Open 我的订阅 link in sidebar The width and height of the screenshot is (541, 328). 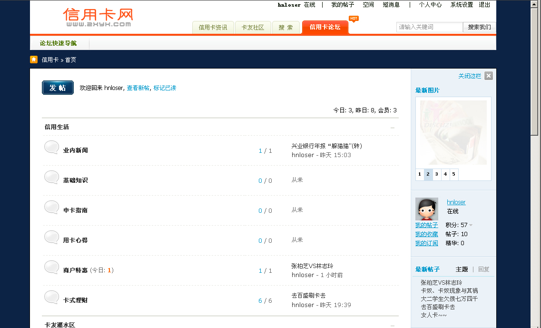426,243
